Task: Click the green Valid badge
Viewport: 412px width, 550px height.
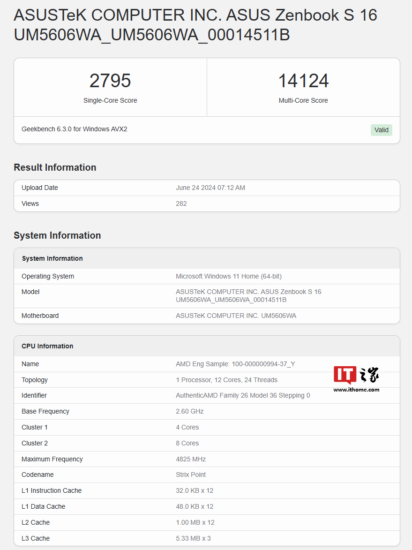Action: tap(381, 130)
